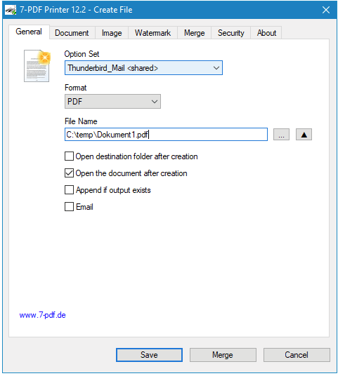
Task: Click the File Name label text
Action: pyautogui.click(x=81, y=121)
